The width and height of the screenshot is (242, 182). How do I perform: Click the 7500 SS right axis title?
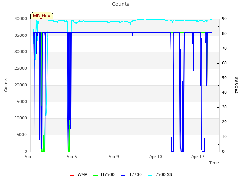click(237, 85)
